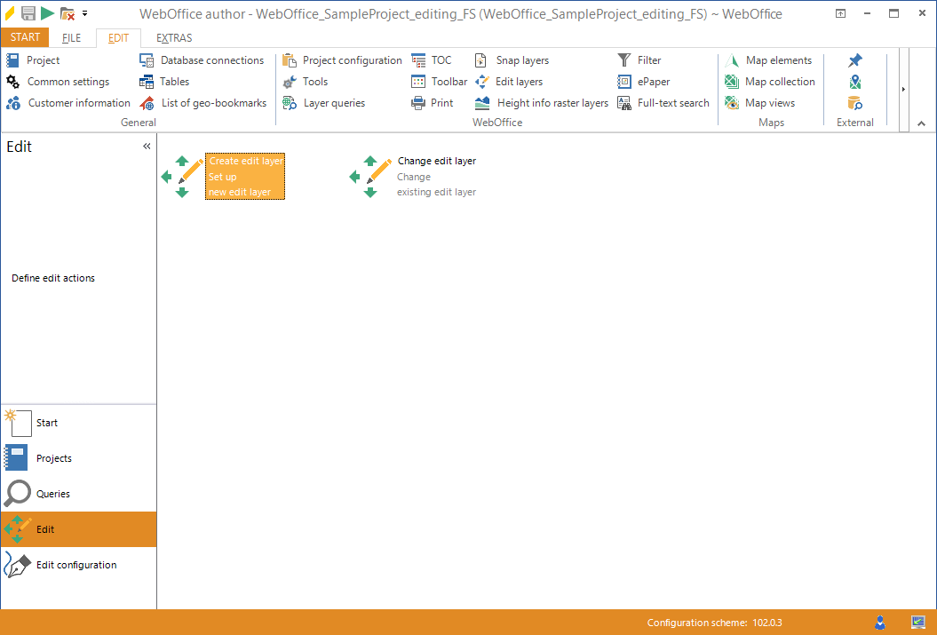
Task: Open Map collection
Action: pyautogui.click(x=770, y=82)
